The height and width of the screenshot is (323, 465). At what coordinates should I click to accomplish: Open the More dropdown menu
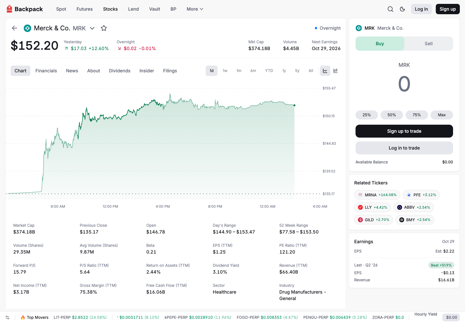[195, 9]
